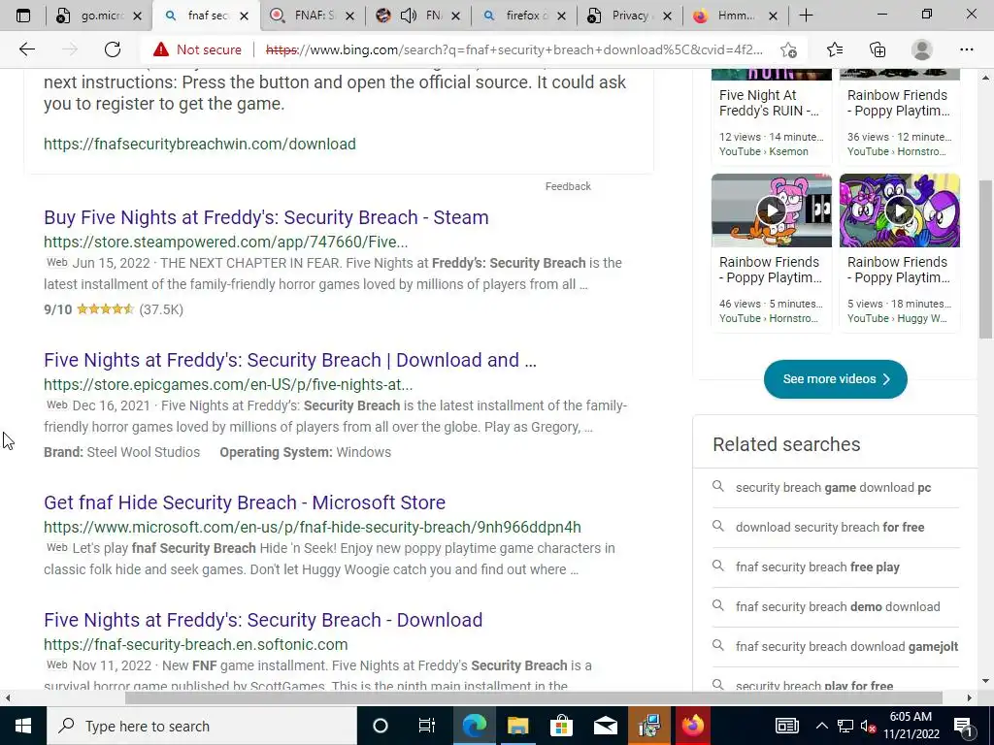994x745 pixels.
Task: Close the fnaf sec tab
Action: [x=244, y=16]
